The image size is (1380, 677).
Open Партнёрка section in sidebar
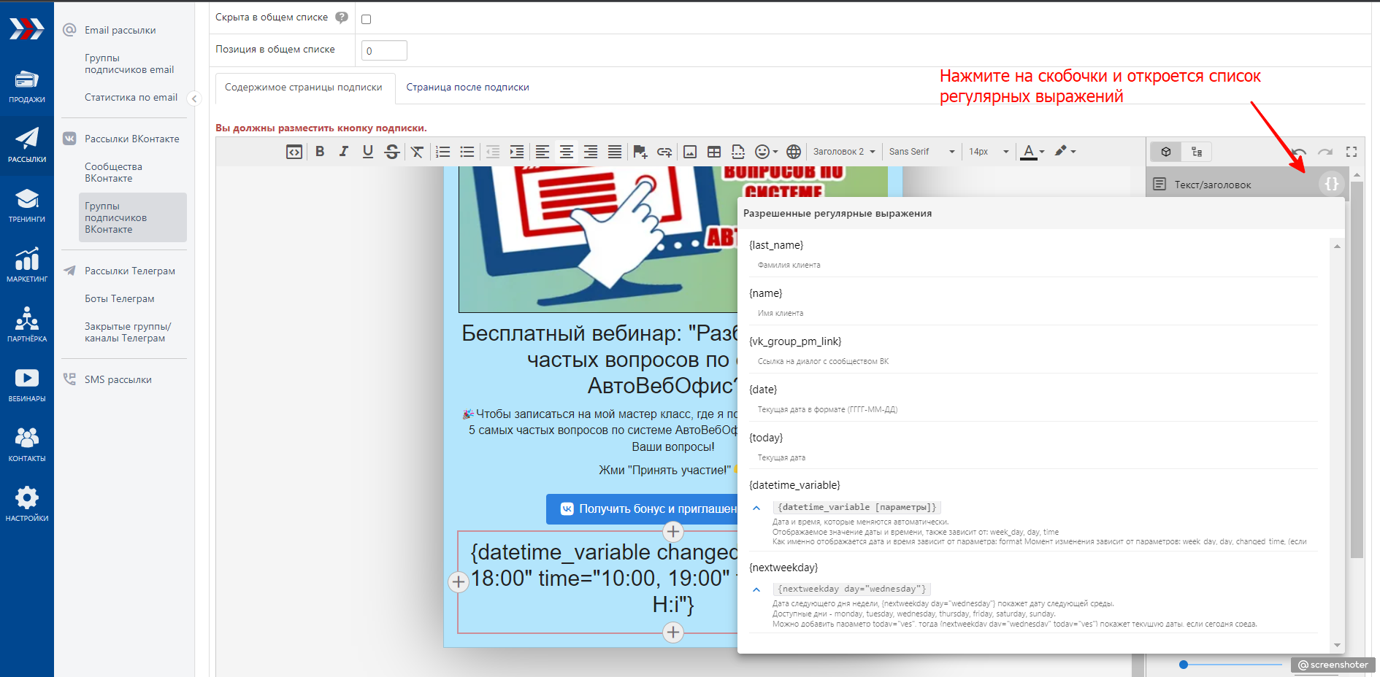coord(27,325)
